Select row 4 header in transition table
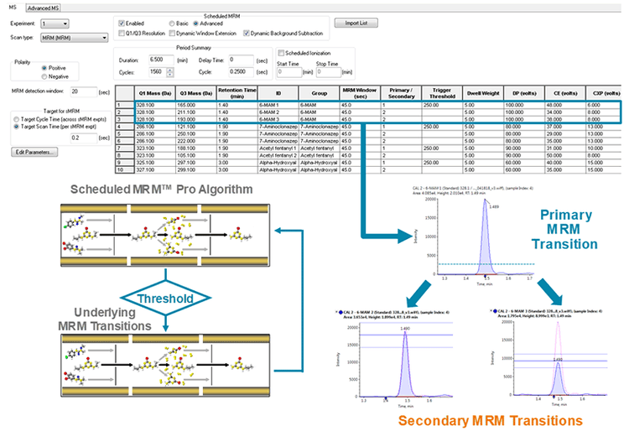 point(120,125)
